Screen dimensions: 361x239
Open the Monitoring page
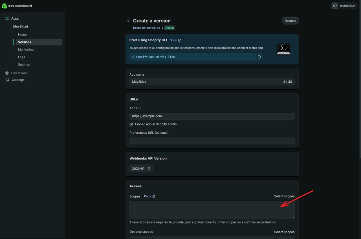click(26, 50)
